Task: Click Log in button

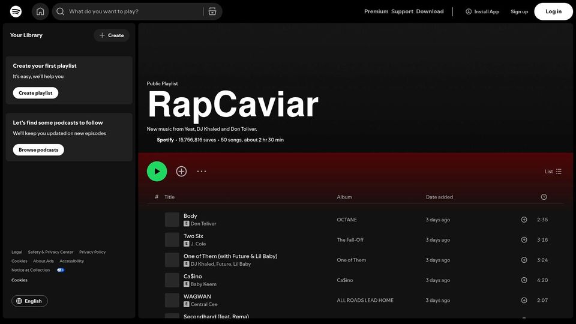Action: (553, 11)
